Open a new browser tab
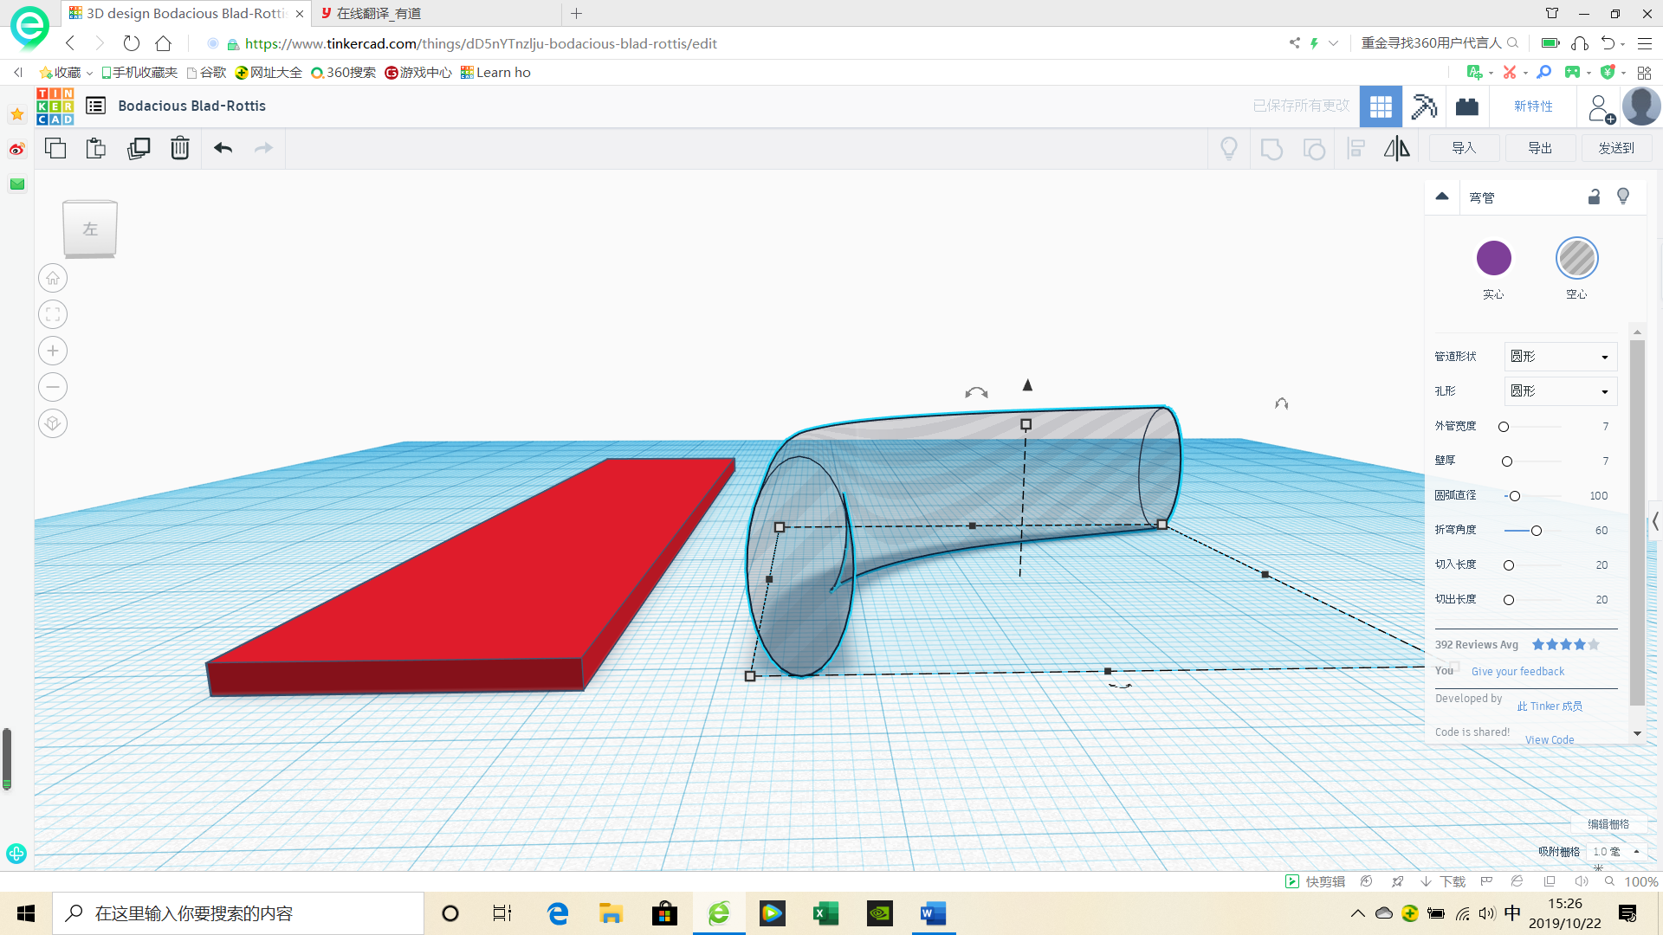This screenshot has height=935, width=1663. point(576,14)
